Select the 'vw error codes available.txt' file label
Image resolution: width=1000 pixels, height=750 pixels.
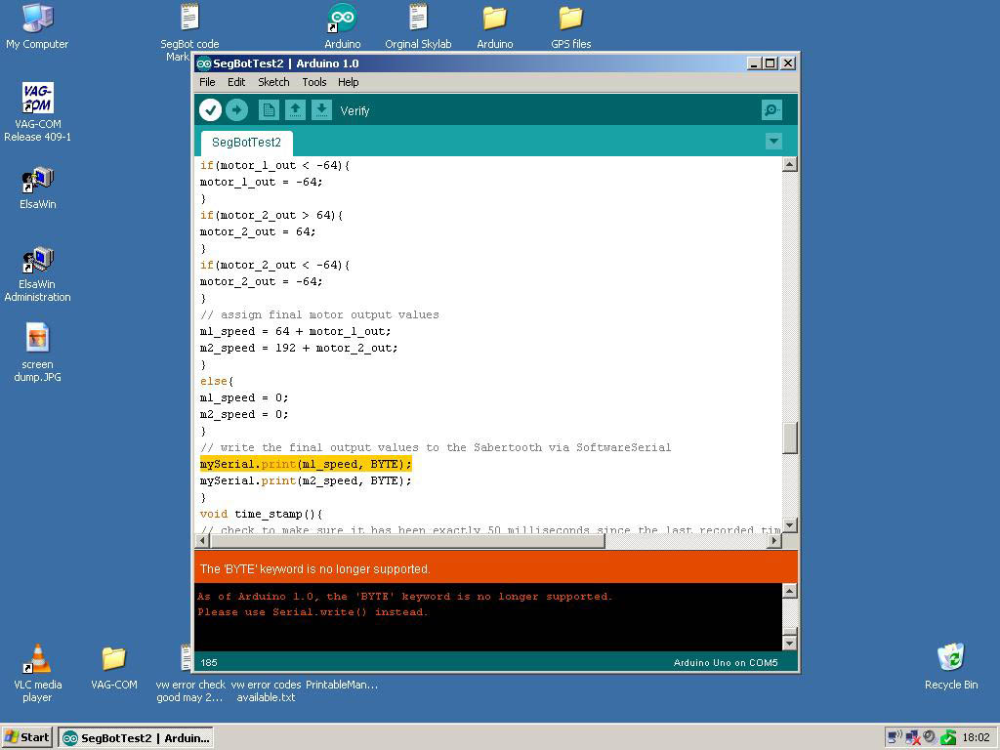tap(266, 690)
